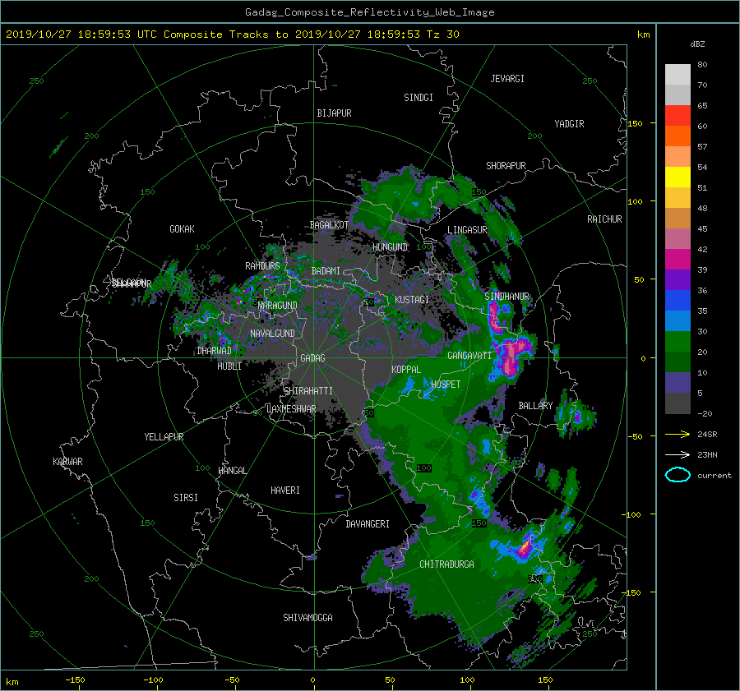
Task: Click the Gadag_Composite_Reflectivity_Web_Image title
Action: pyautogui.click(x=369, y=12)
